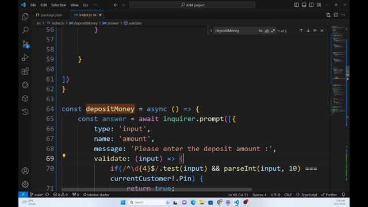
Task: Select encoding via UTF-8 status item
Action: [x=275, y=194]
